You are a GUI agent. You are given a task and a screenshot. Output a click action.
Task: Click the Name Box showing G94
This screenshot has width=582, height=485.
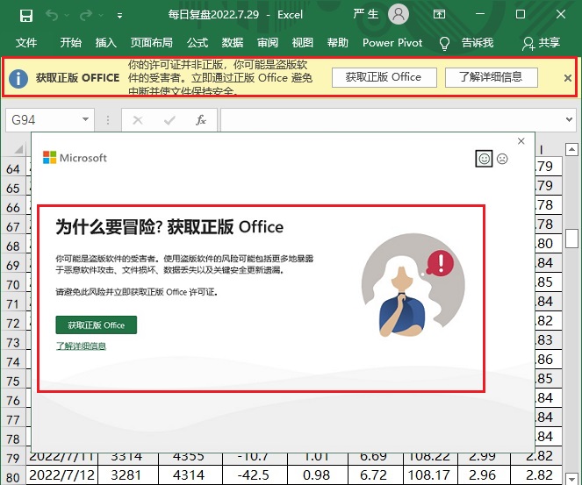click(43, 120)
